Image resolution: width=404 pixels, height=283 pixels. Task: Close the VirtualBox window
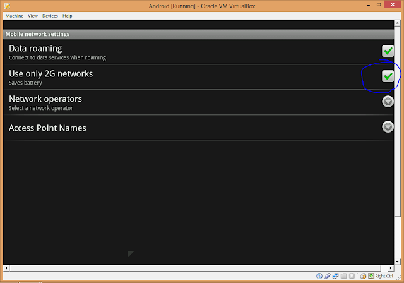(393, 4)
